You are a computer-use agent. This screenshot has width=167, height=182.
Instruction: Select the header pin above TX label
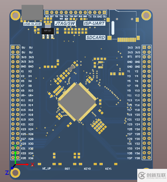click(90, 12)
